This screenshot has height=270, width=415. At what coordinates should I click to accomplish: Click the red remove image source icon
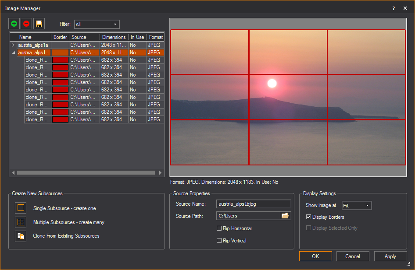click(x=26, y=24)
